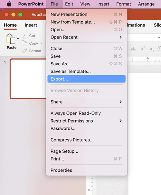This screenshot has width=161, height=195.
Task: Open the PowerPoint application menu
Action: (x=31, y=4)
